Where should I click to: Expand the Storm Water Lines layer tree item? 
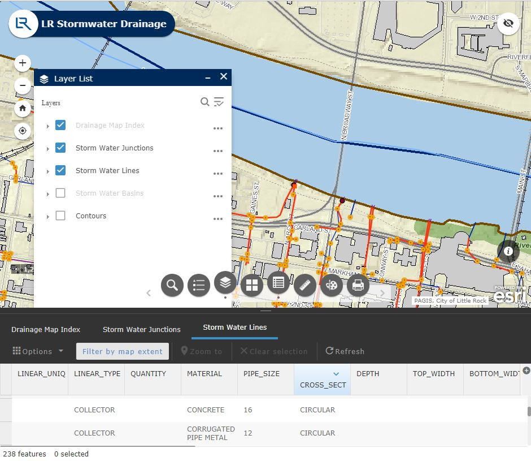tap(47, 170)
